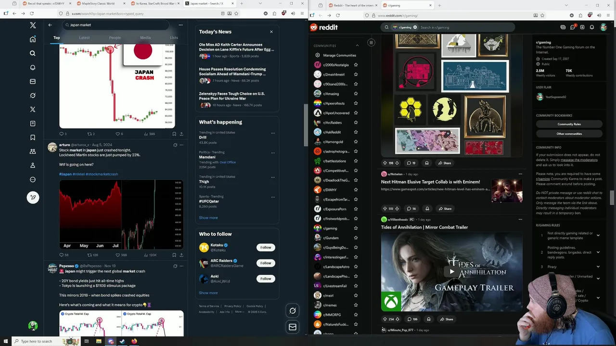Open Community Rules bookmark button
616x346 pixels.
(x=569, y=124)
